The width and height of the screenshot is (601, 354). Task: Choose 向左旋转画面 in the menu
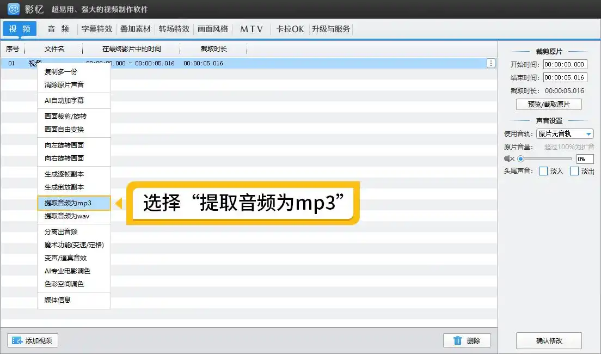[x=74, y=145]
